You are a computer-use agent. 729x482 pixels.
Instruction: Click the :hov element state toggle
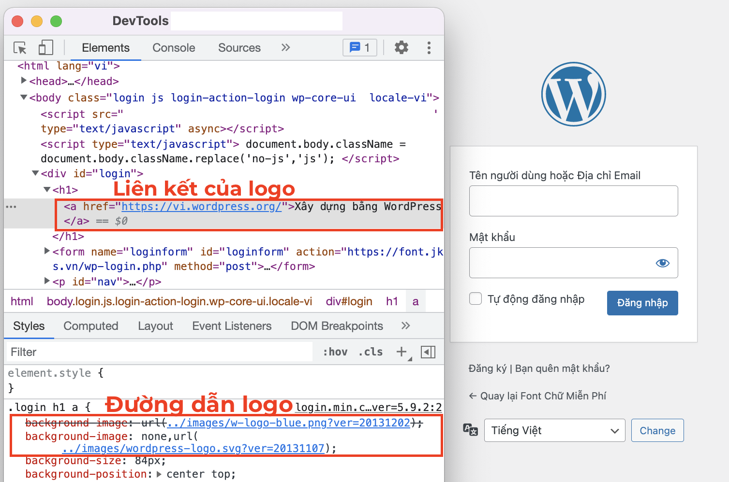(335, 352)
